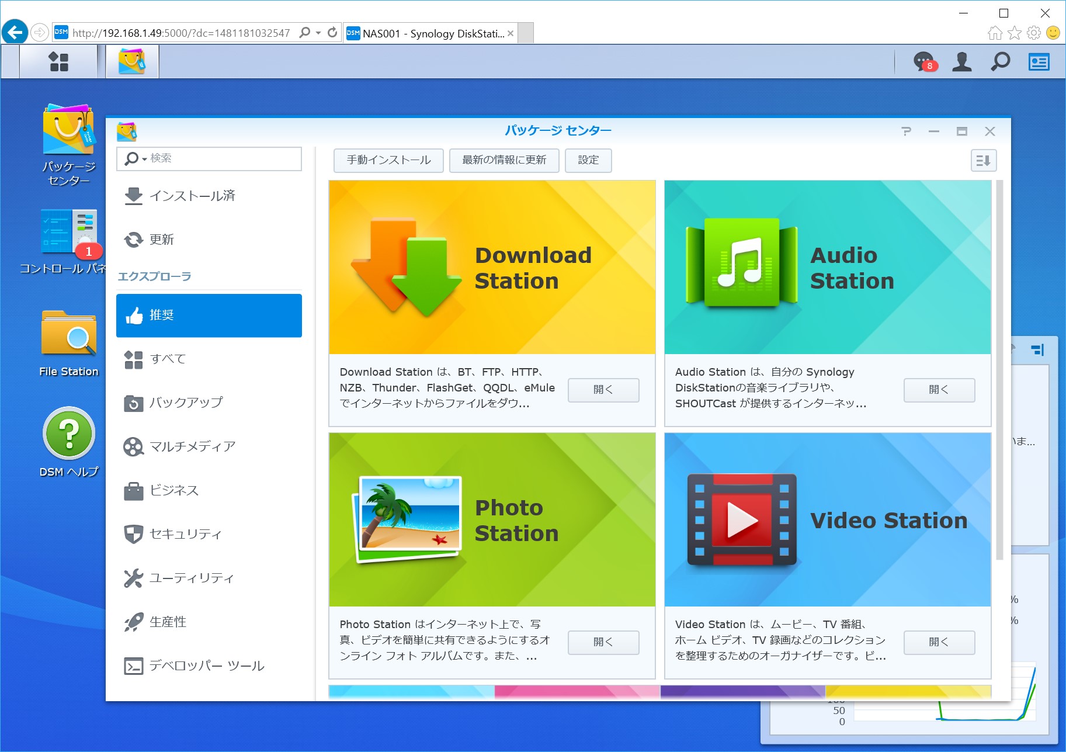Open Audio Station via its 開く button
Viewport: 1066px width, 752px height.
coord(939,390)
